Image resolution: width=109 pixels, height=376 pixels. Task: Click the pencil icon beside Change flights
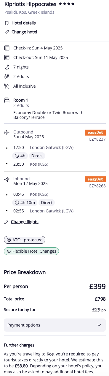pos(6,222)
